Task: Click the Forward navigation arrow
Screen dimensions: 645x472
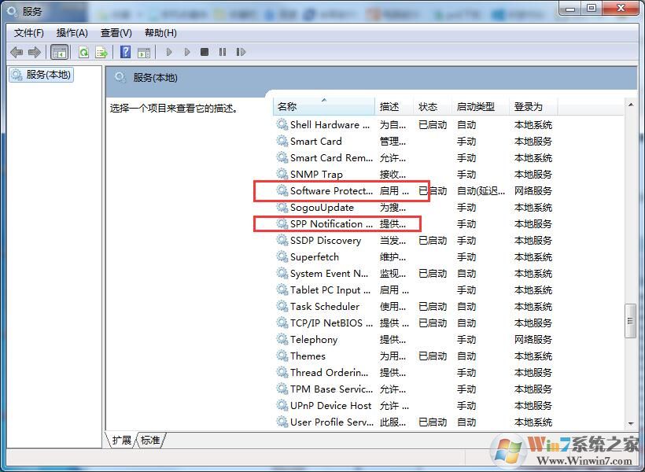Action: tap(34, 51)
